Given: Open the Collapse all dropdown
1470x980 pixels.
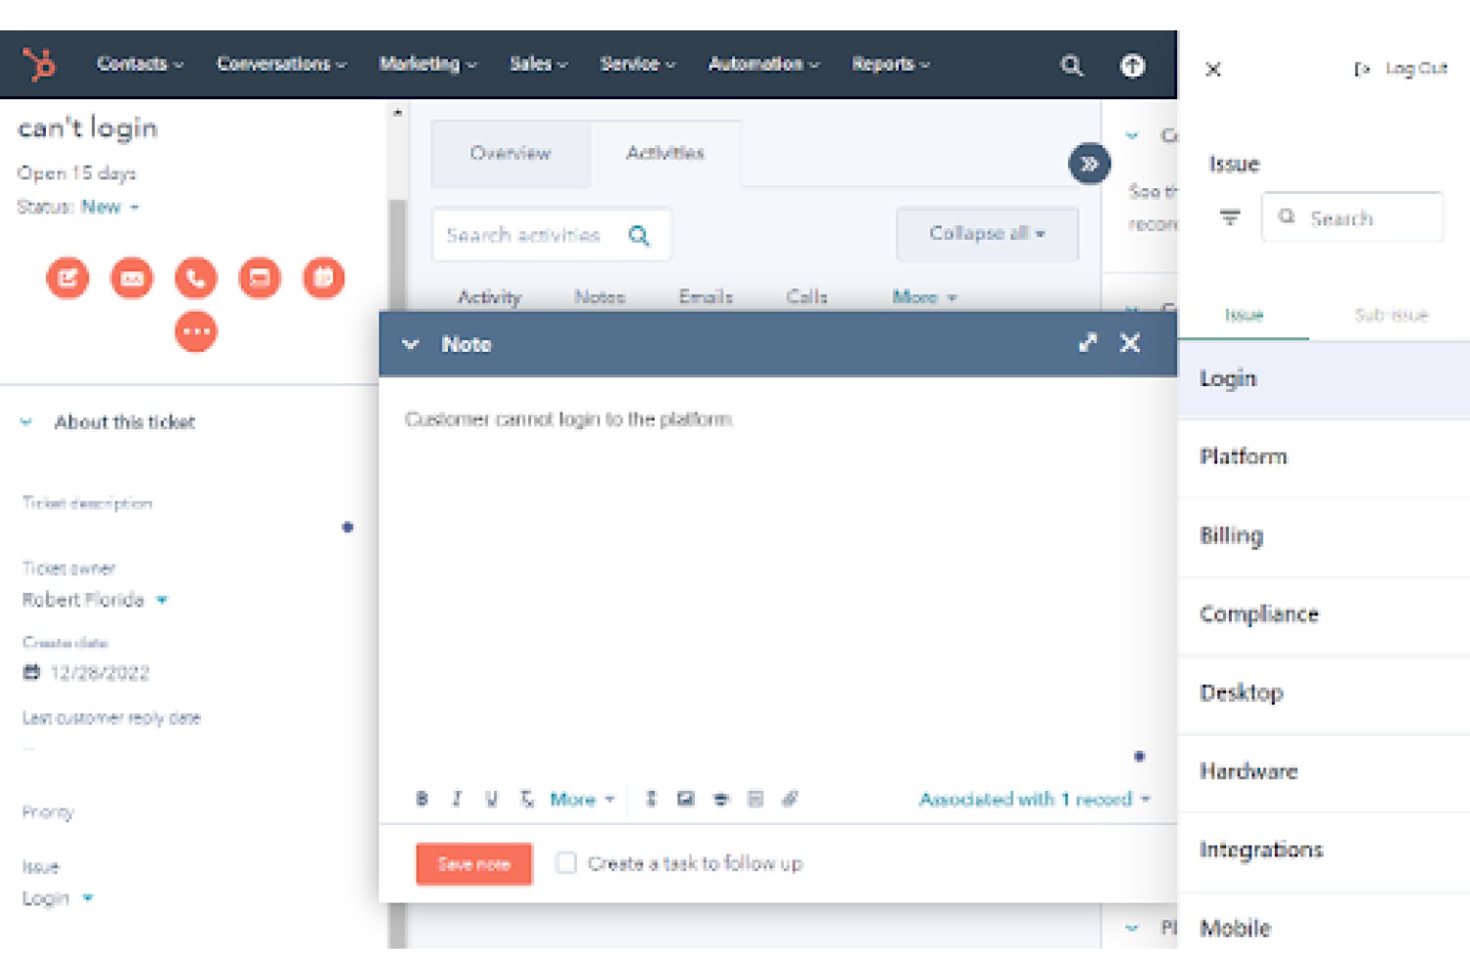Looking at the screenshot, I should click(x=987, y=234).
